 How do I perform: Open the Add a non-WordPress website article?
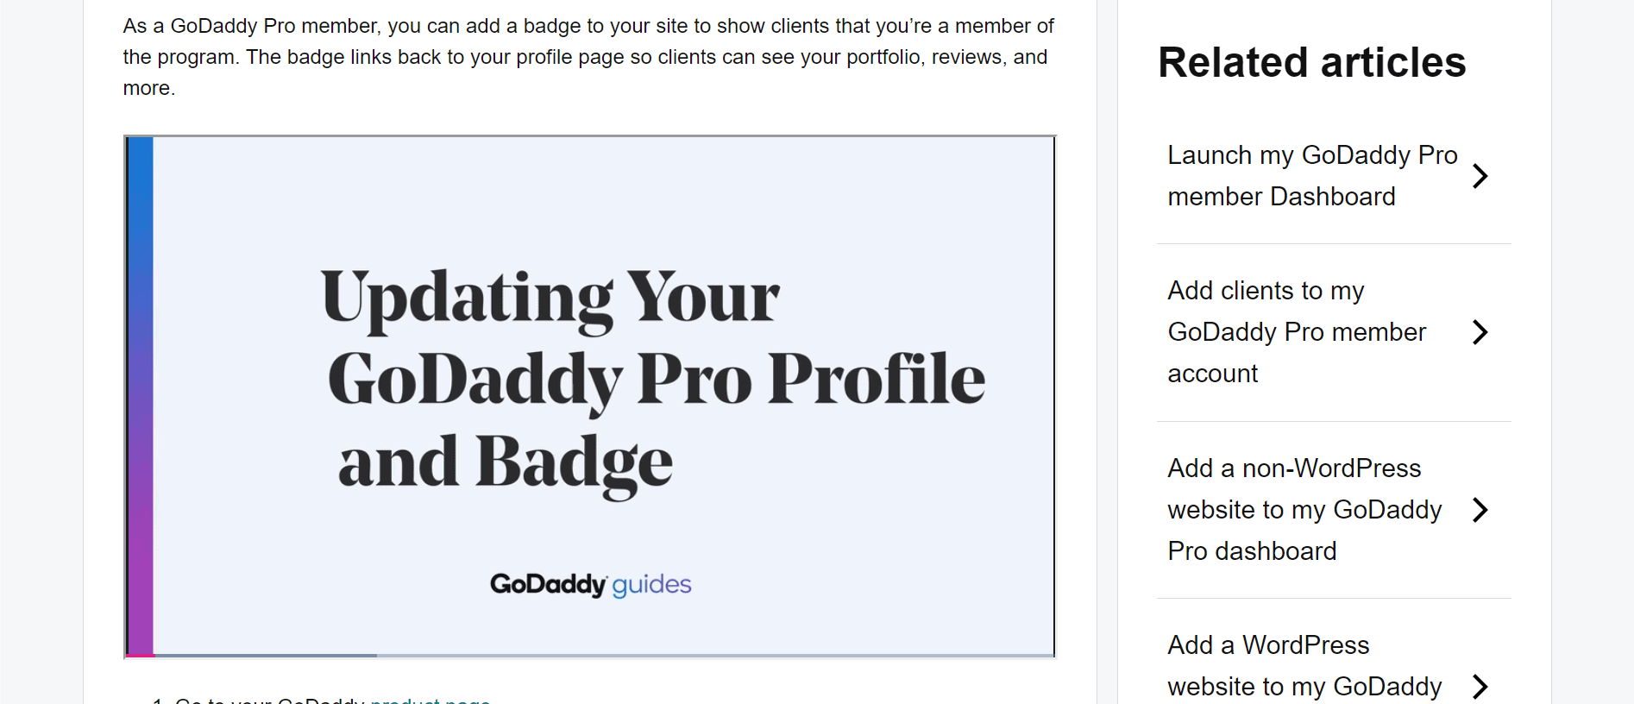pos(1304,510)
